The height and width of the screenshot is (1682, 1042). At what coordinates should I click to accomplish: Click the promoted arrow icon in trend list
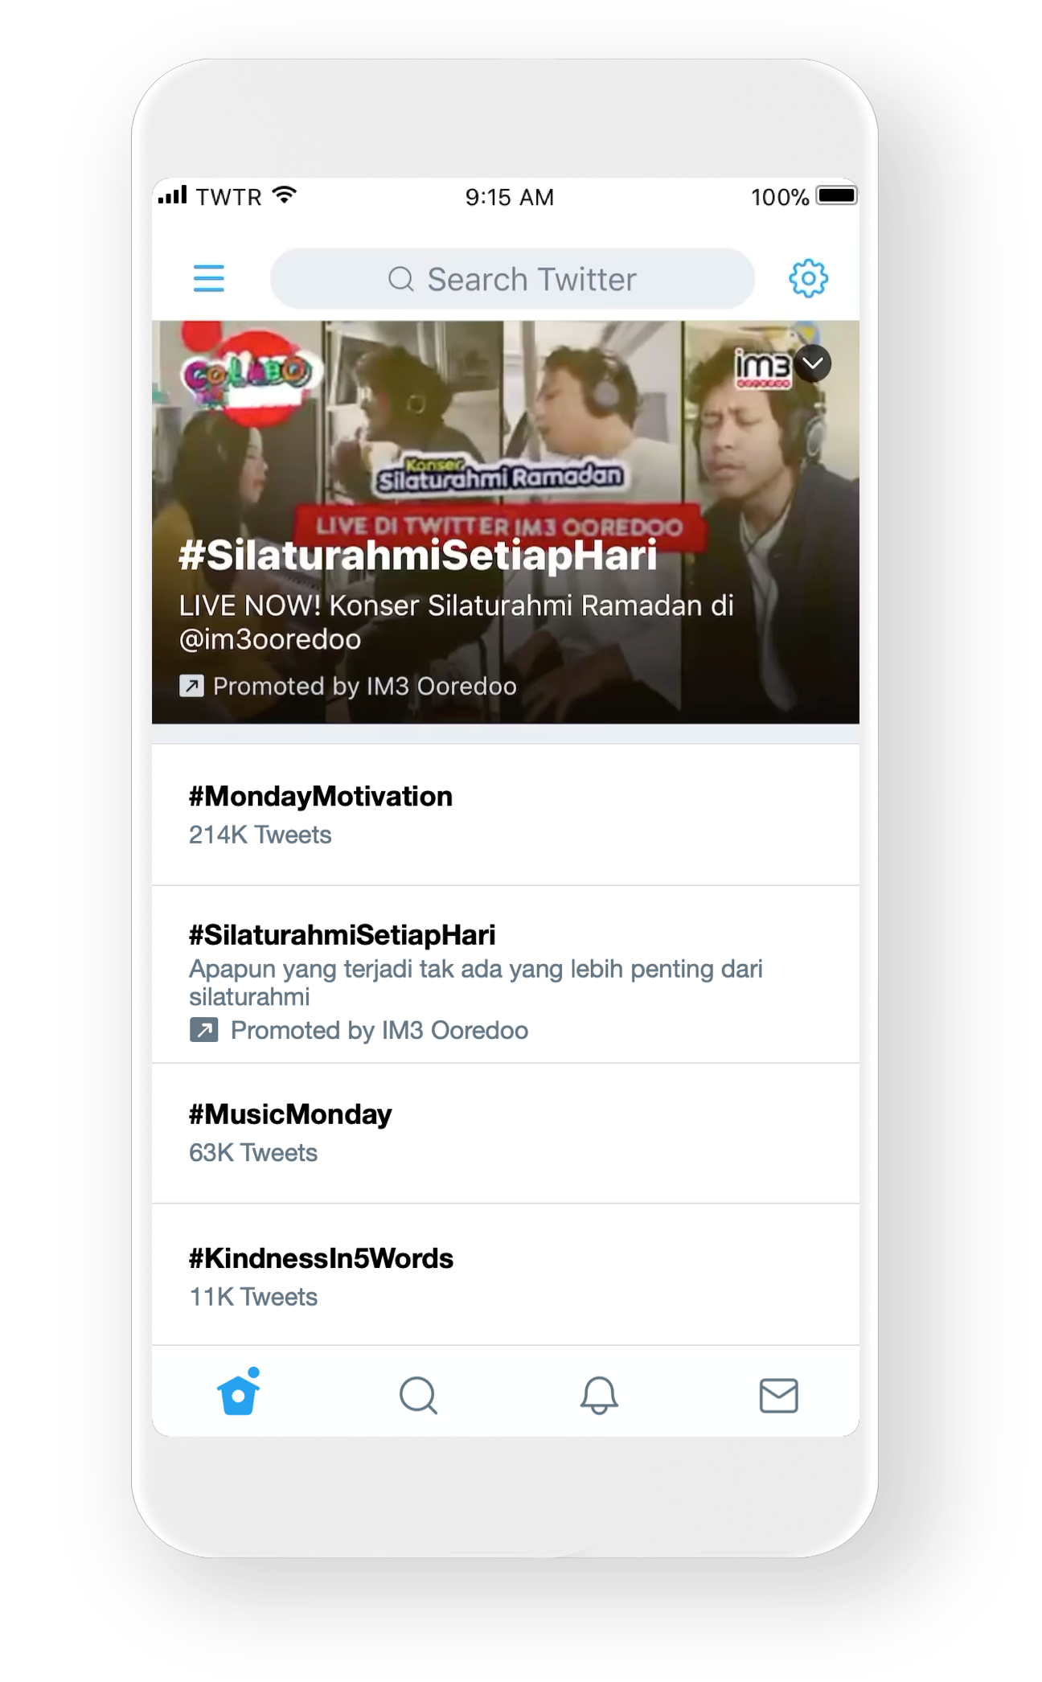tap(203, 1030)
